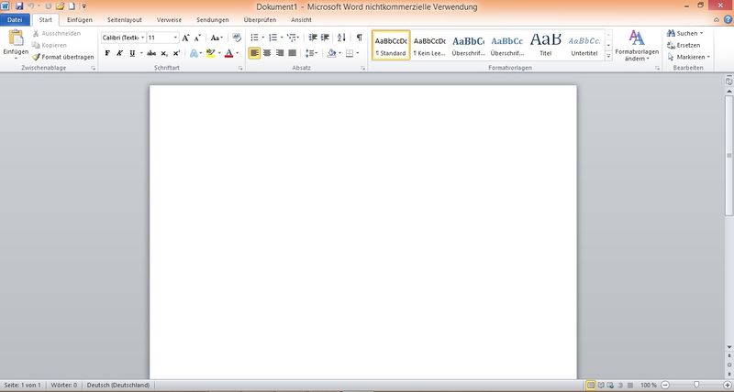734x392 pixels.
Task: Start a bulleted list
Action: coord(254,38)
